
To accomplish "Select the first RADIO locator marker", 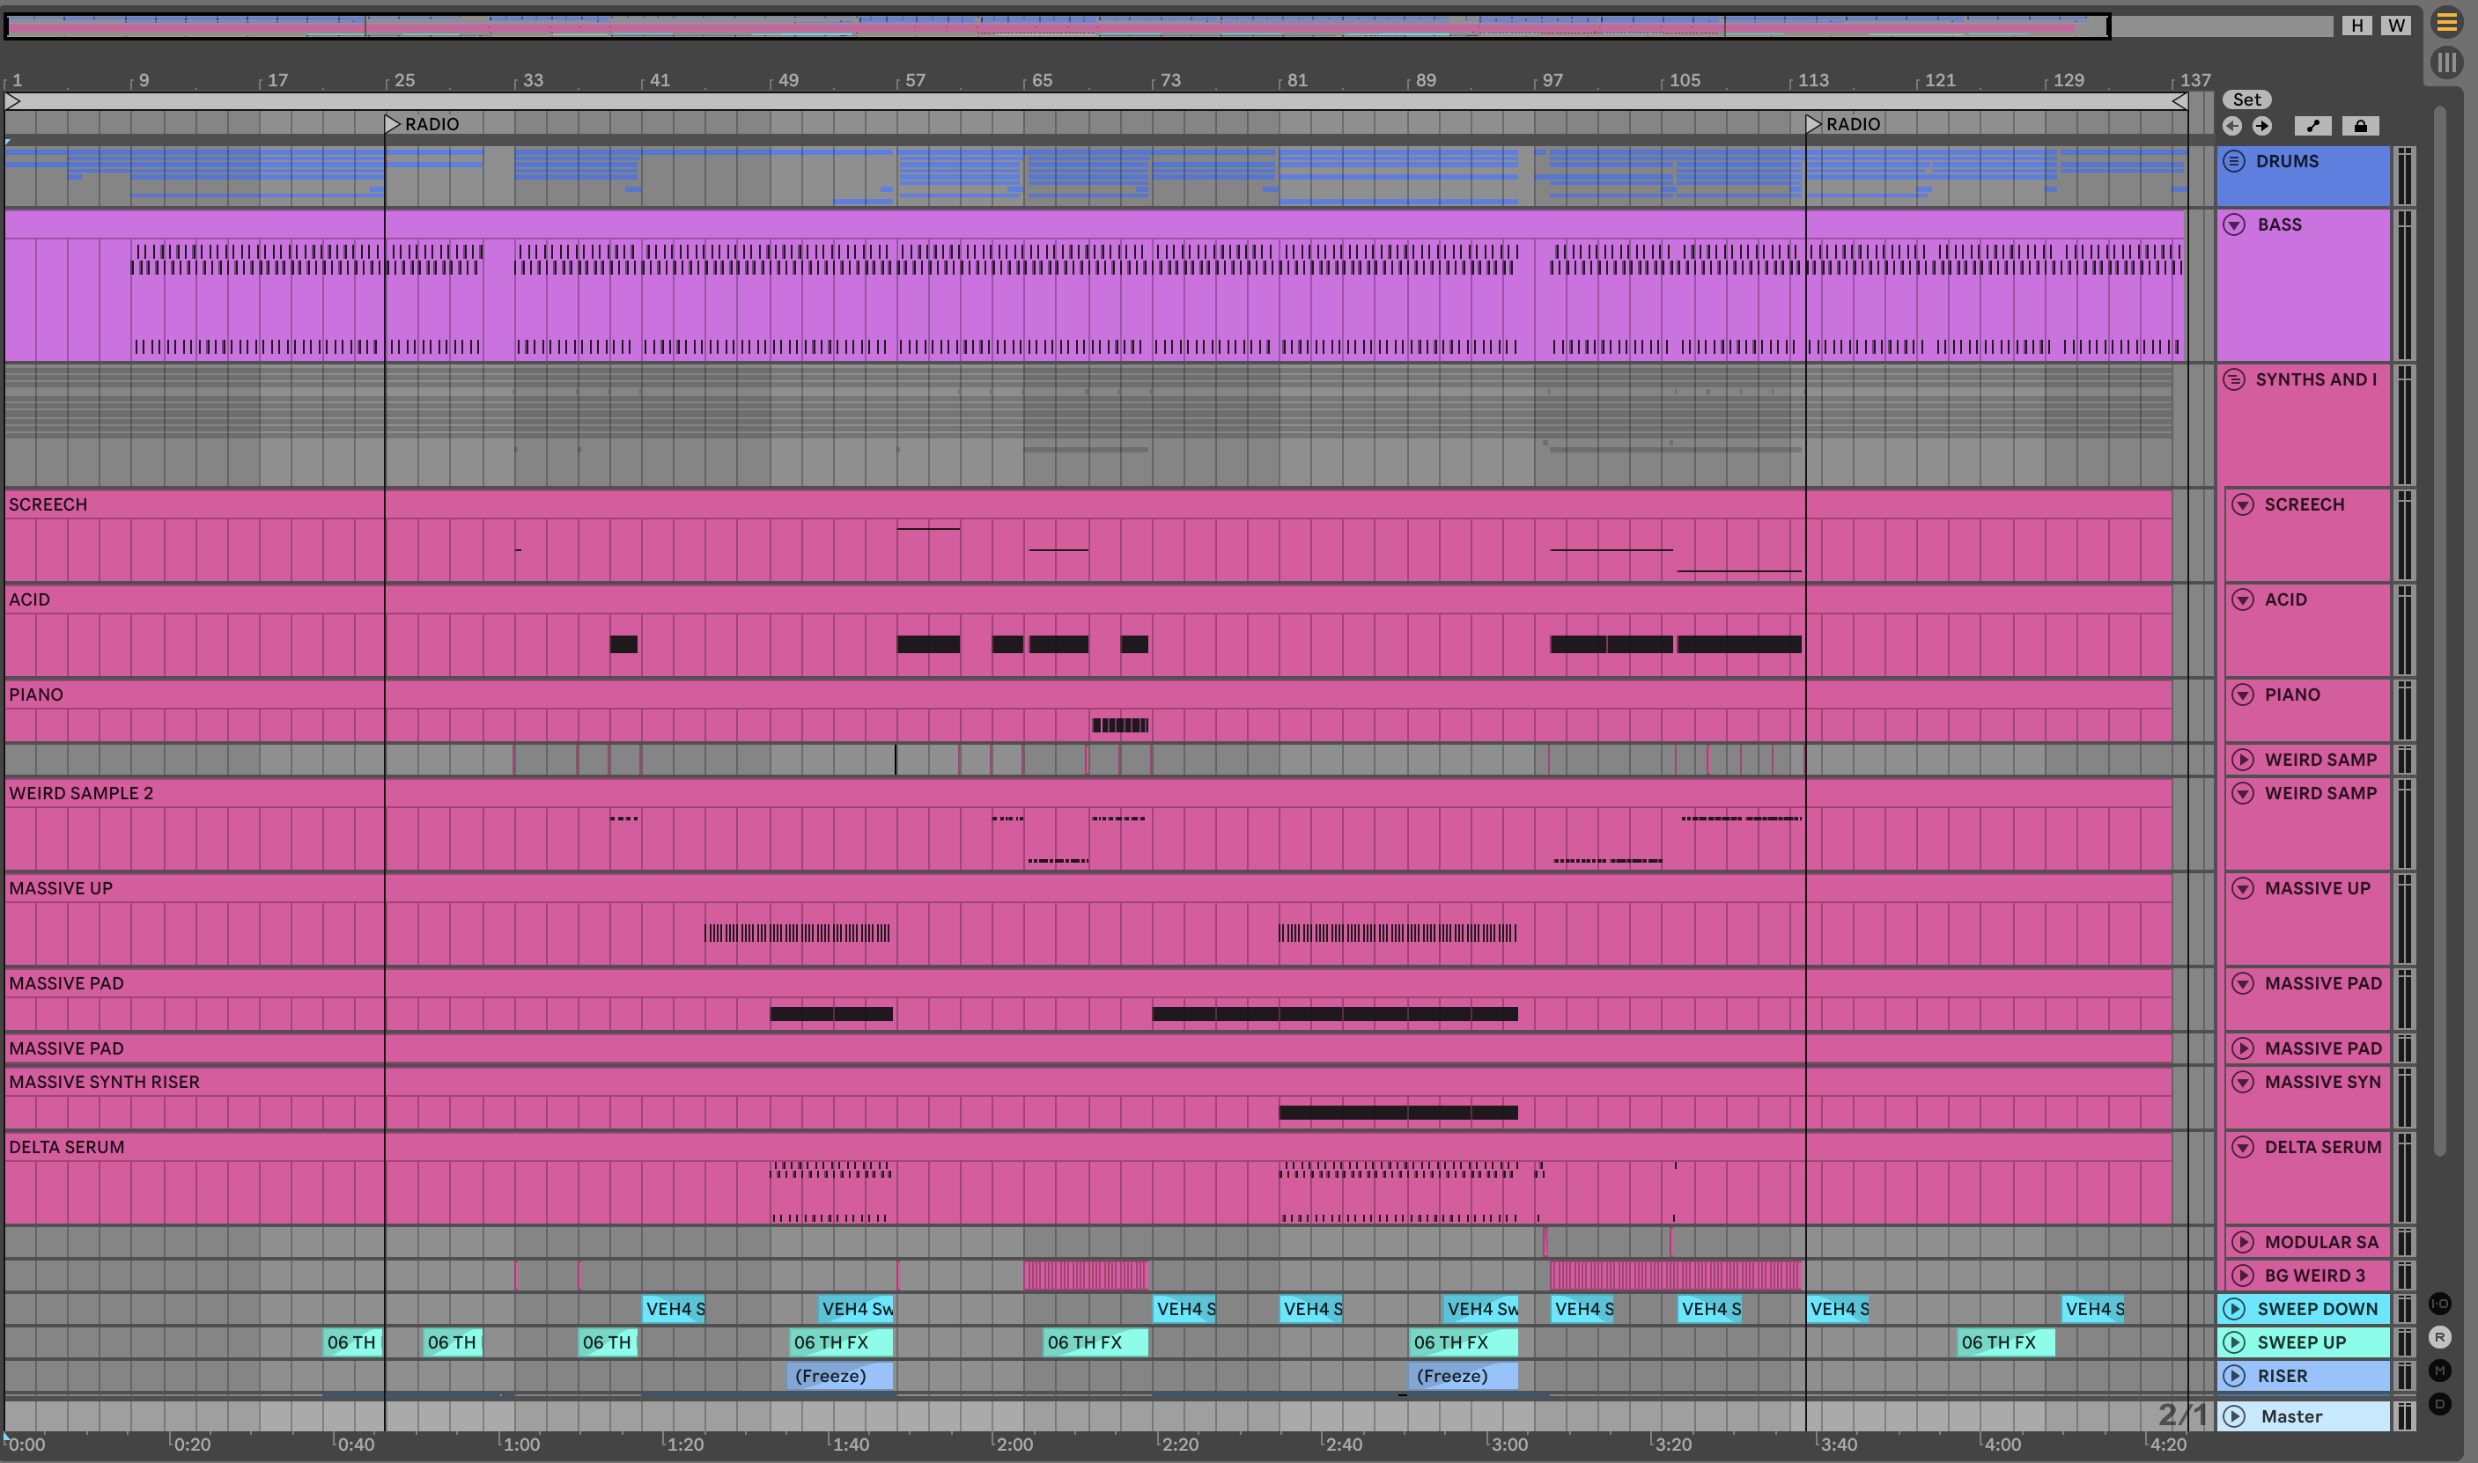I will coord(392,124).
